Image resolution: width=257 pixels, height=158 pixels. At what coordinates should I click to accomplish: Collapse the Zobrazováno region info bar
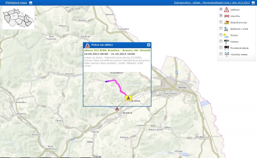point(253,3)
